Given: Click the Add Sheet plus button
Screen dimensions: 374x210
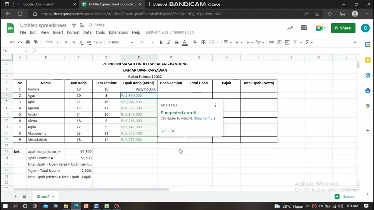Looking at the screenshot, I should 16,196.
